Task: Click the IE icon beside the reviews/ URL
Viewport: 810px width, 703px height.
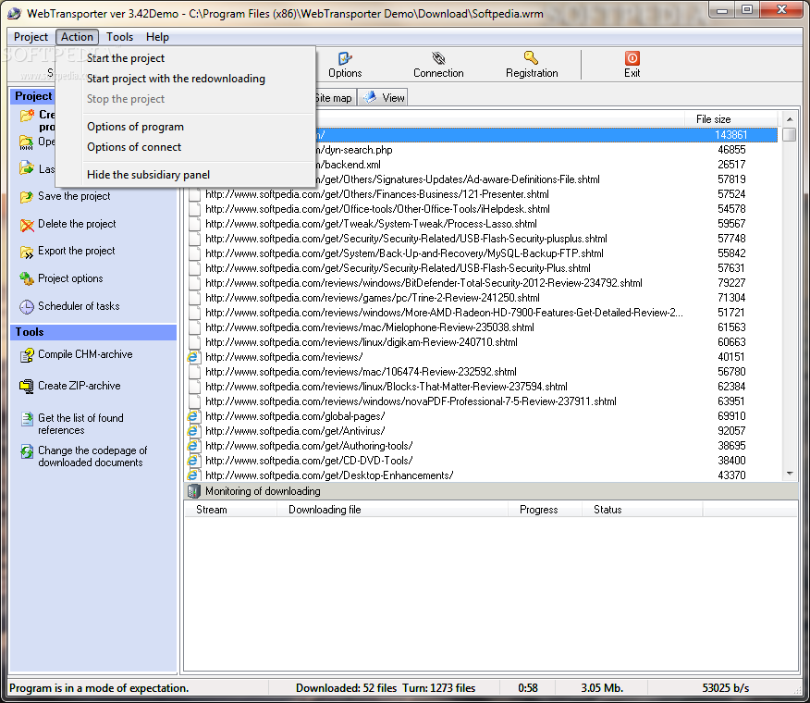Action: (193, 357)
